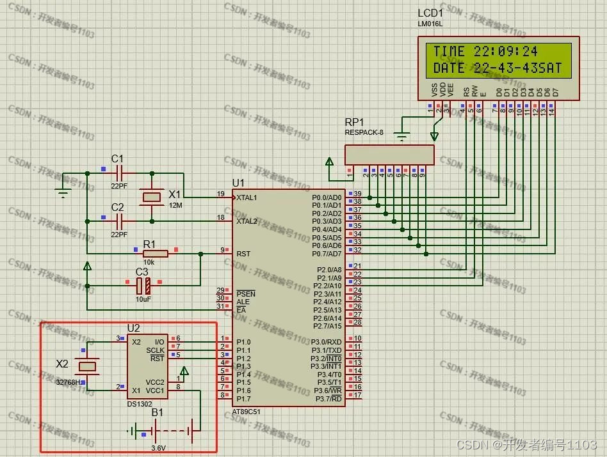Click the VCC1 pin label on DS1302
This screenshot has height=457, width=607.
coord(155,391)
